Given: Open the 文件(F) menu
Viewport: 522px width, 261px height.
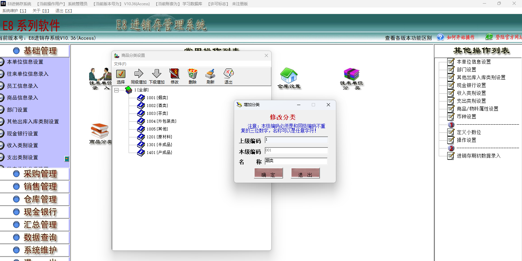Looking at the screenshot, I should [120, 64].
